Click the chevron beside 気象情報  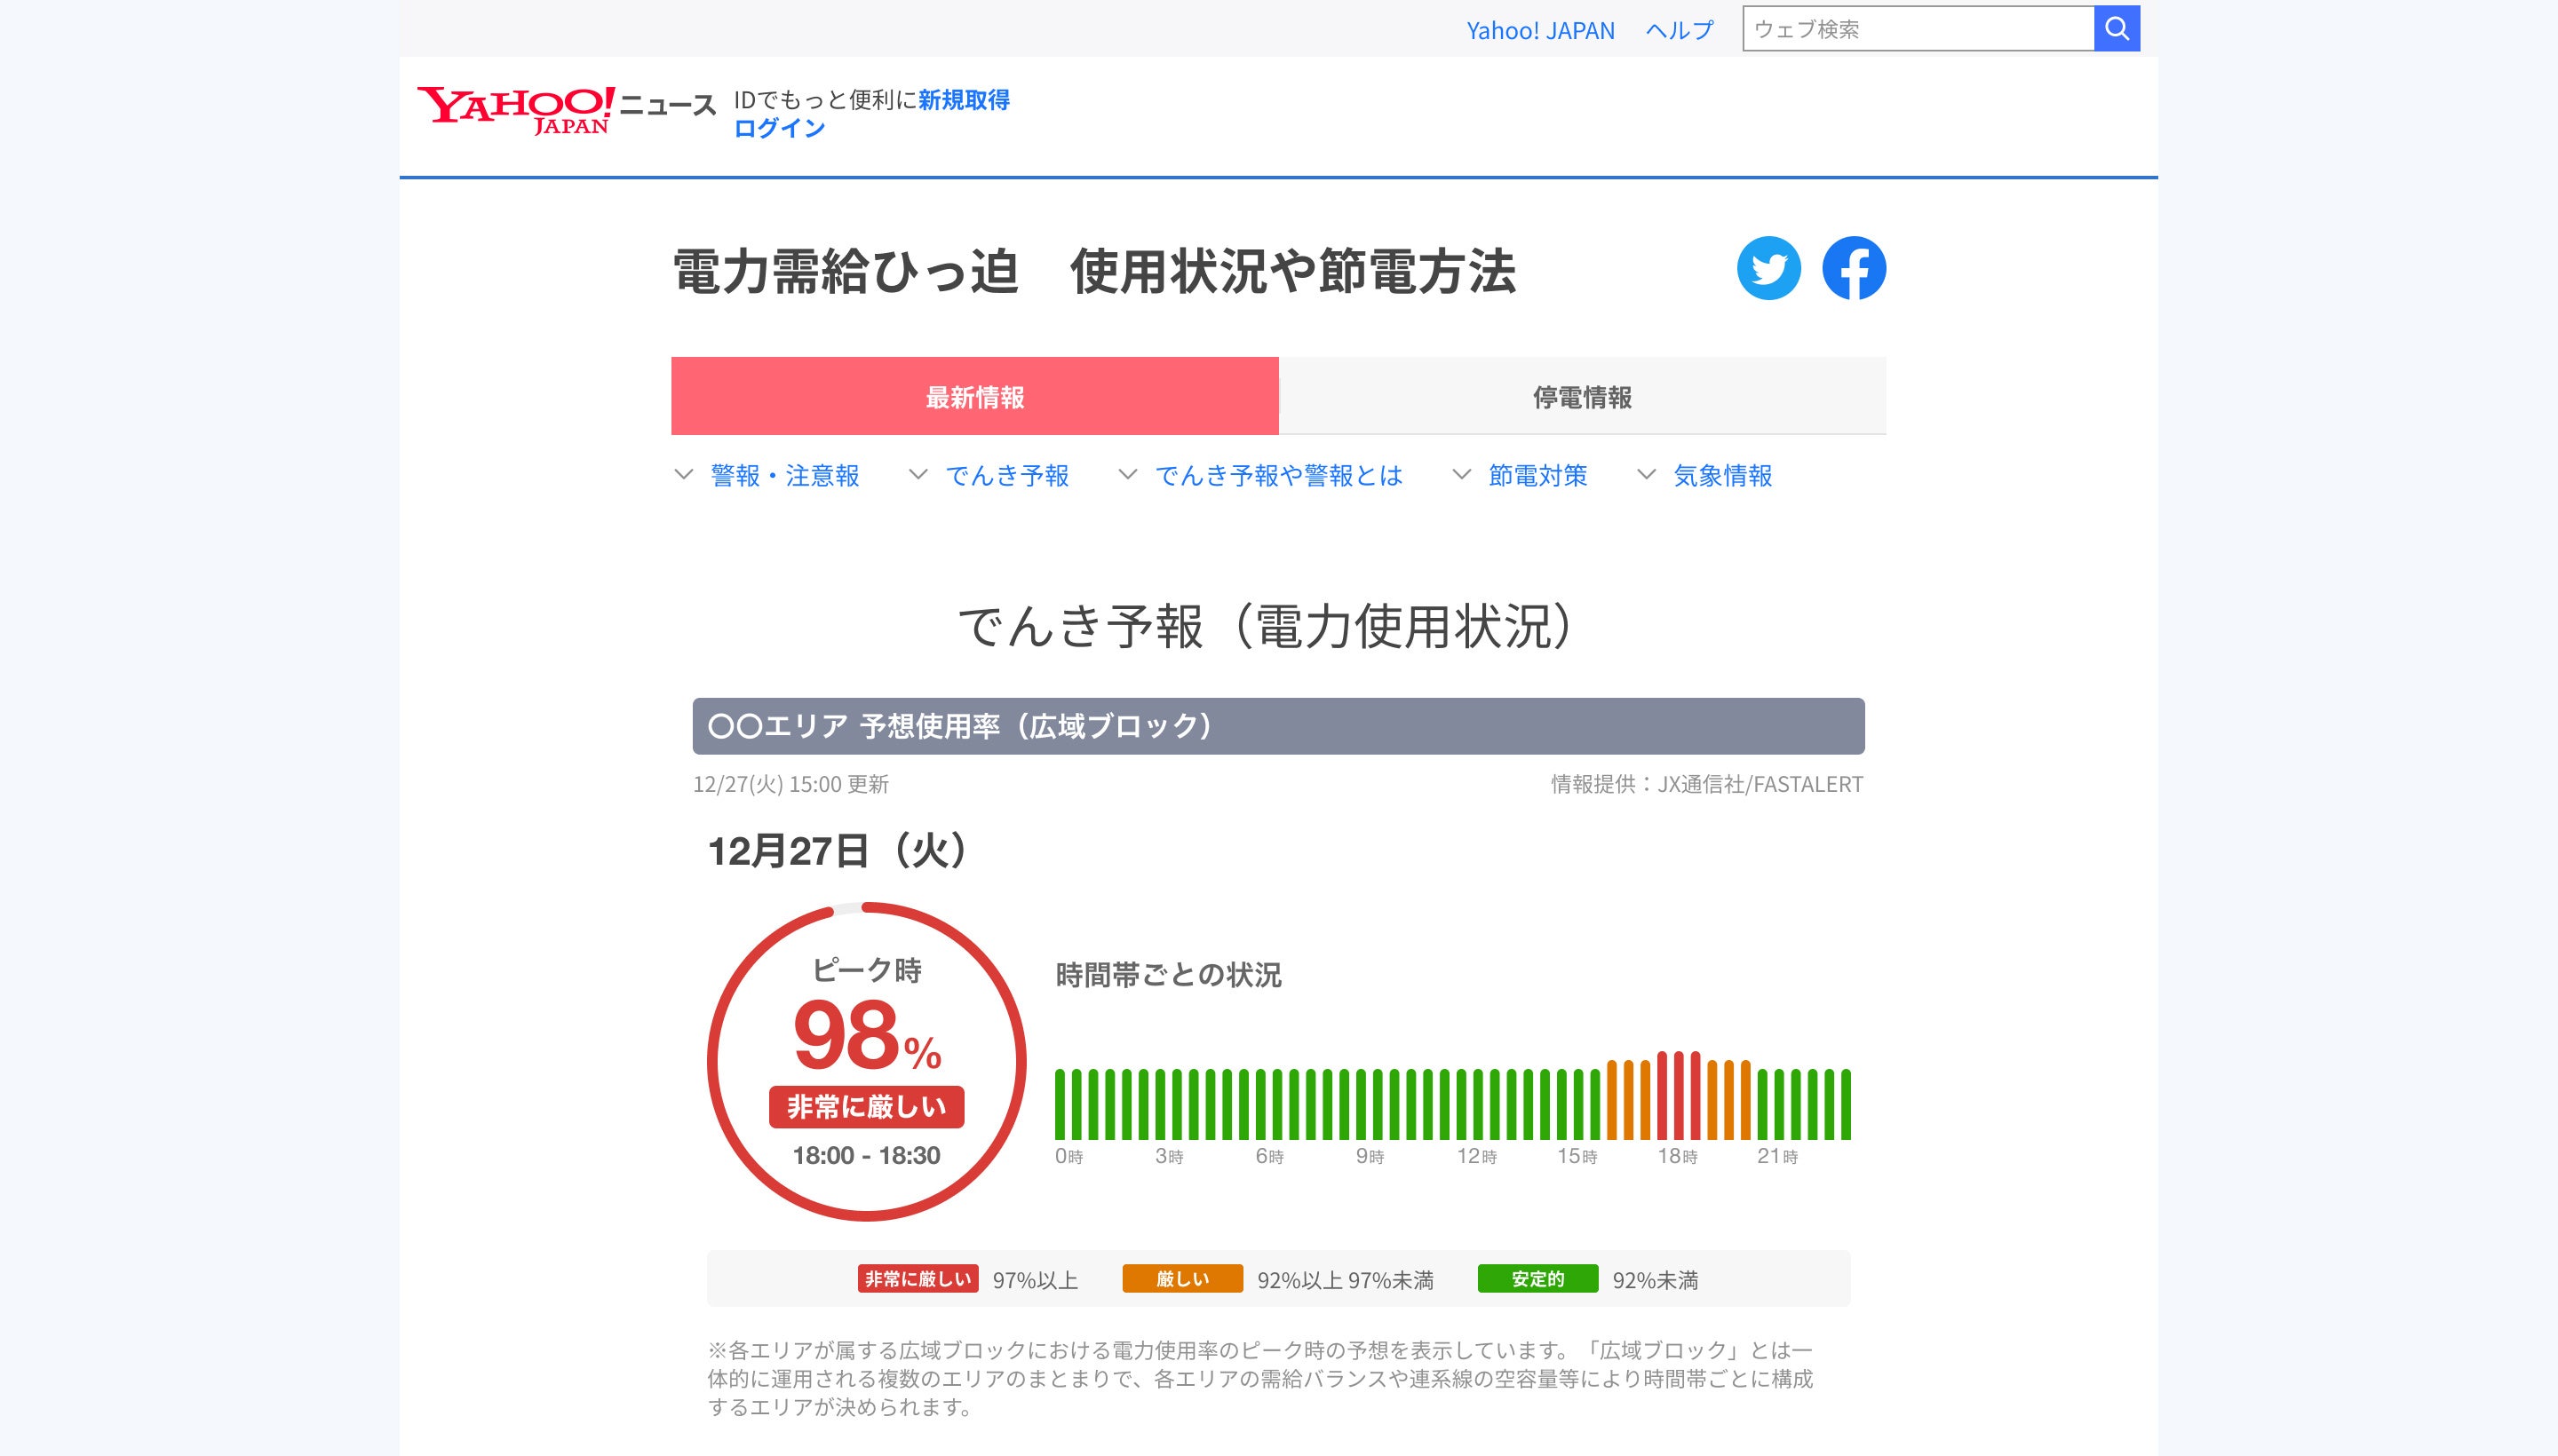coord(1646,475)
